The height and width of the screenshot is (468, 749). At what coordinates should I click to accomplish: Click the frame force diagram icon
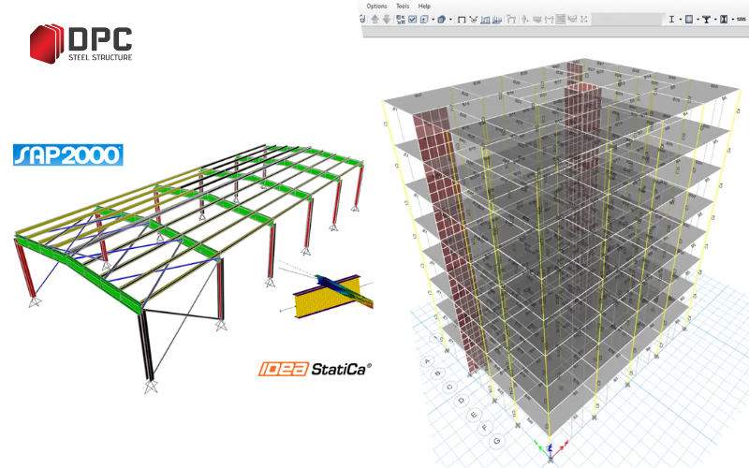[485, 19]
